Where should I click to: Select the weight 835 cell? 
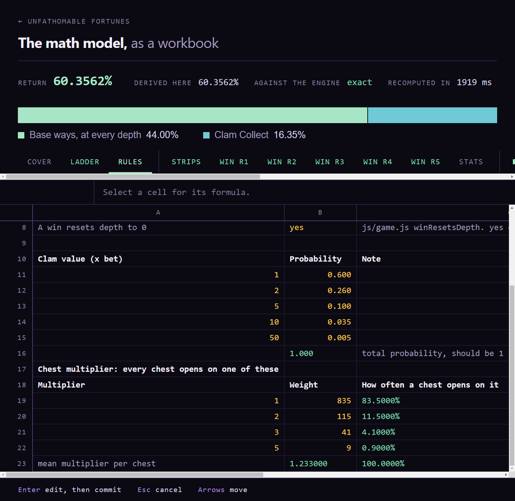pos(320,400)
